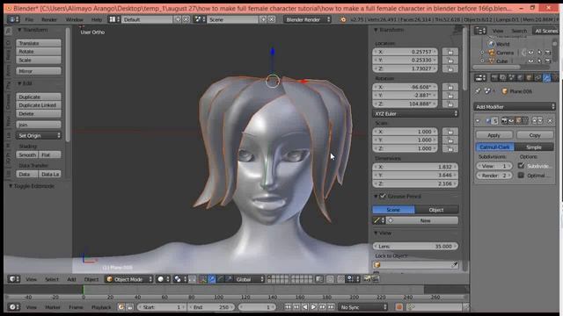Open 3D view editor type icon
Viewport: 563px width, 316px height.
14,279
